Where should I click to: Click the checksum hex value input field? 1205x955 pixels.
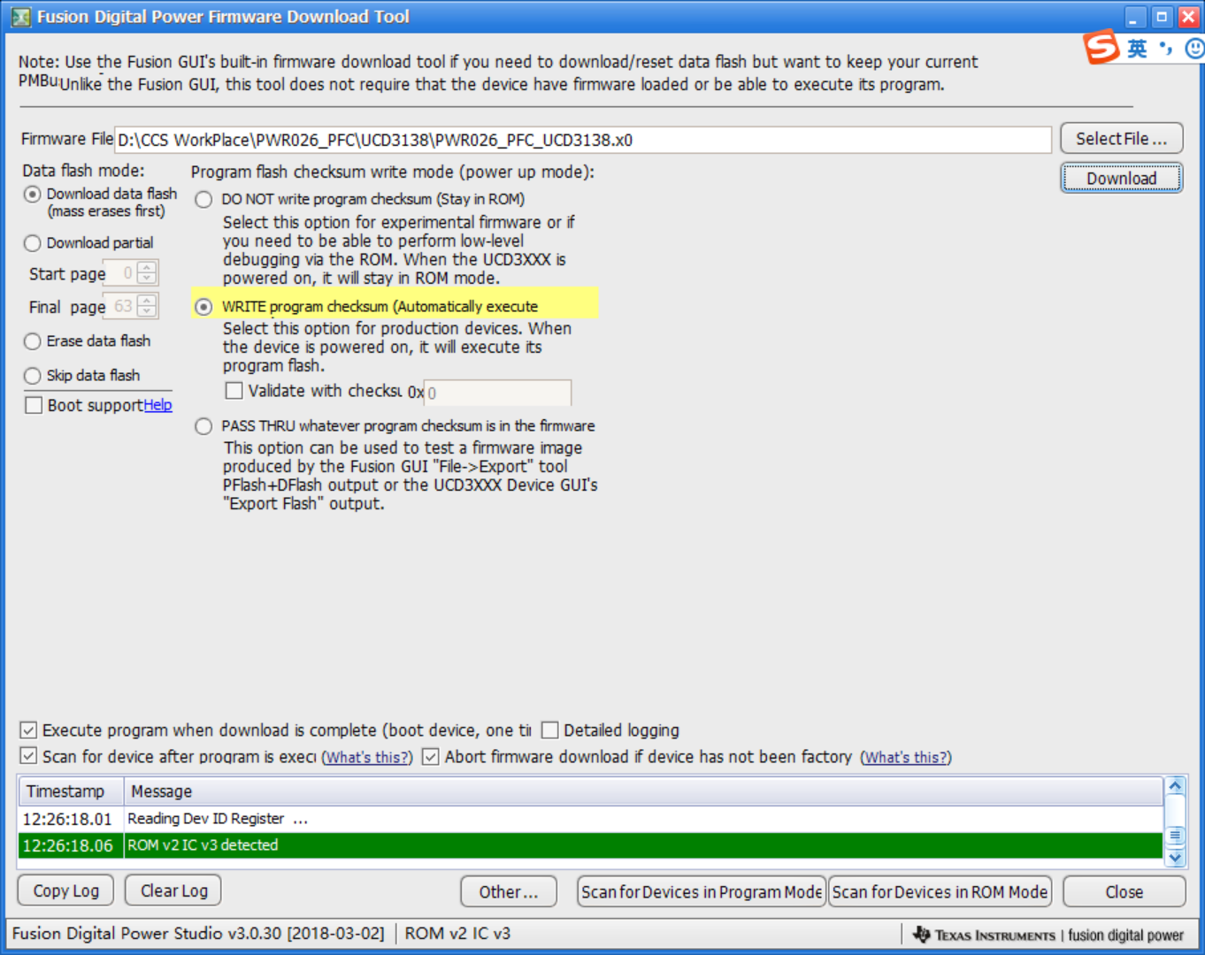tap(497, 393)
